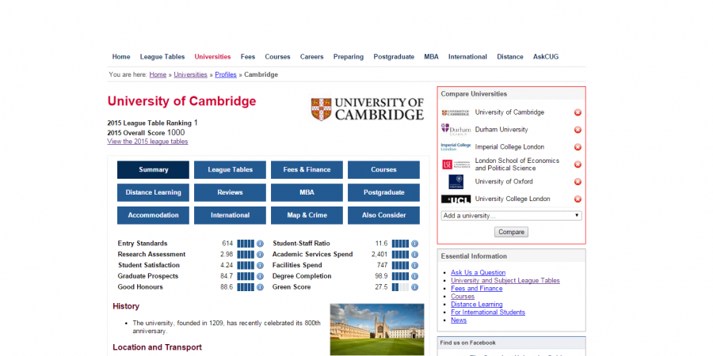The height and width of the screenshot is (356, 713).
Task: Open Accommodation tab
Action: point(153,215)
